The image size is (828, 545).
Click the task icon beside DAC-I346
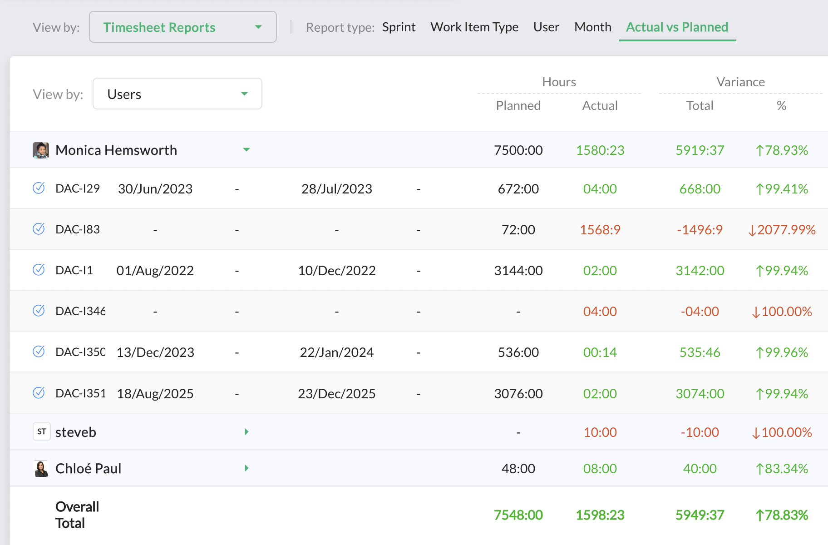(39, 311)
